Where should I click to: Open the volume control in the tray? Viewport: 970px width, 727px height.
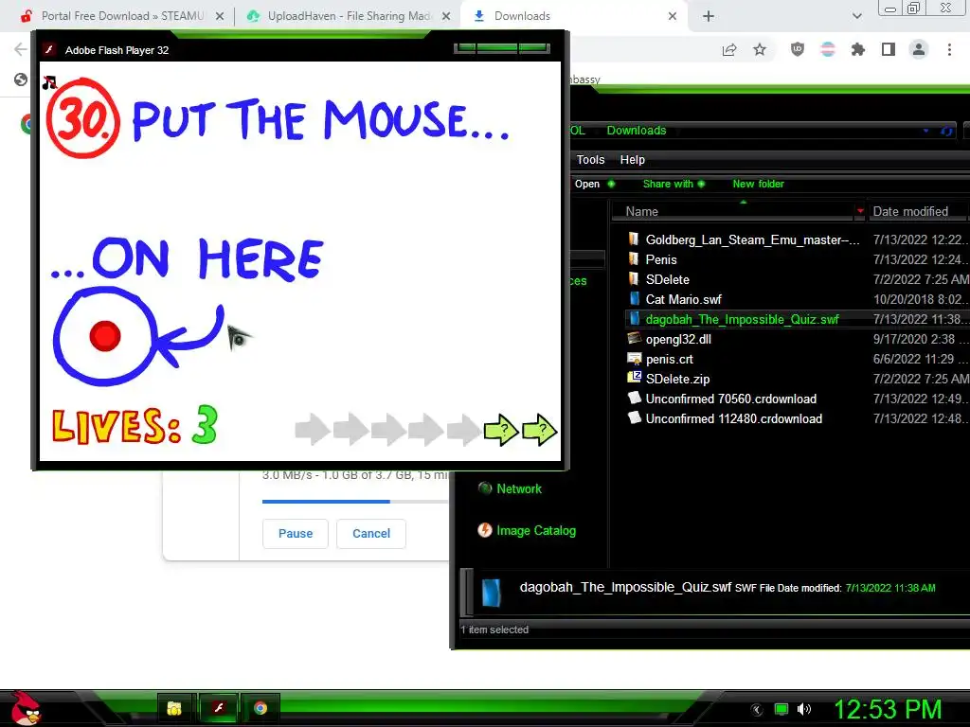point(803,709)
